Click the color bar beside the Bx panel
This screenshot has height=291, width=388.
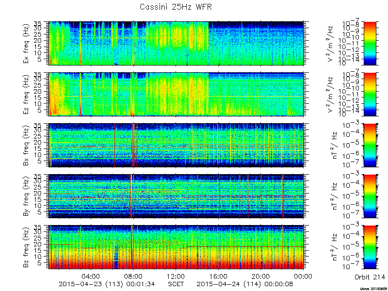point(370,145)
